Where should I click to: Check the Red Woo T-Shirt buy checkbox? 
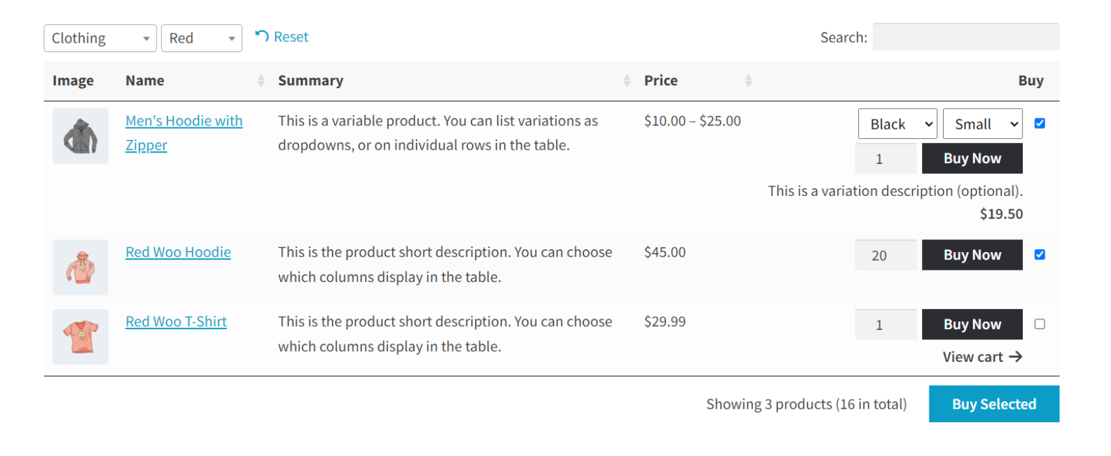click(x=1040, y=324)
